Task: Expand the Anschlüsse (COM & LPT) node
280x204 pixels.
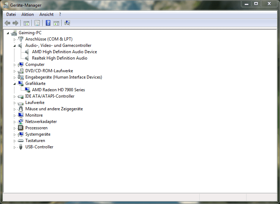Action: click(x=14, y=39)
